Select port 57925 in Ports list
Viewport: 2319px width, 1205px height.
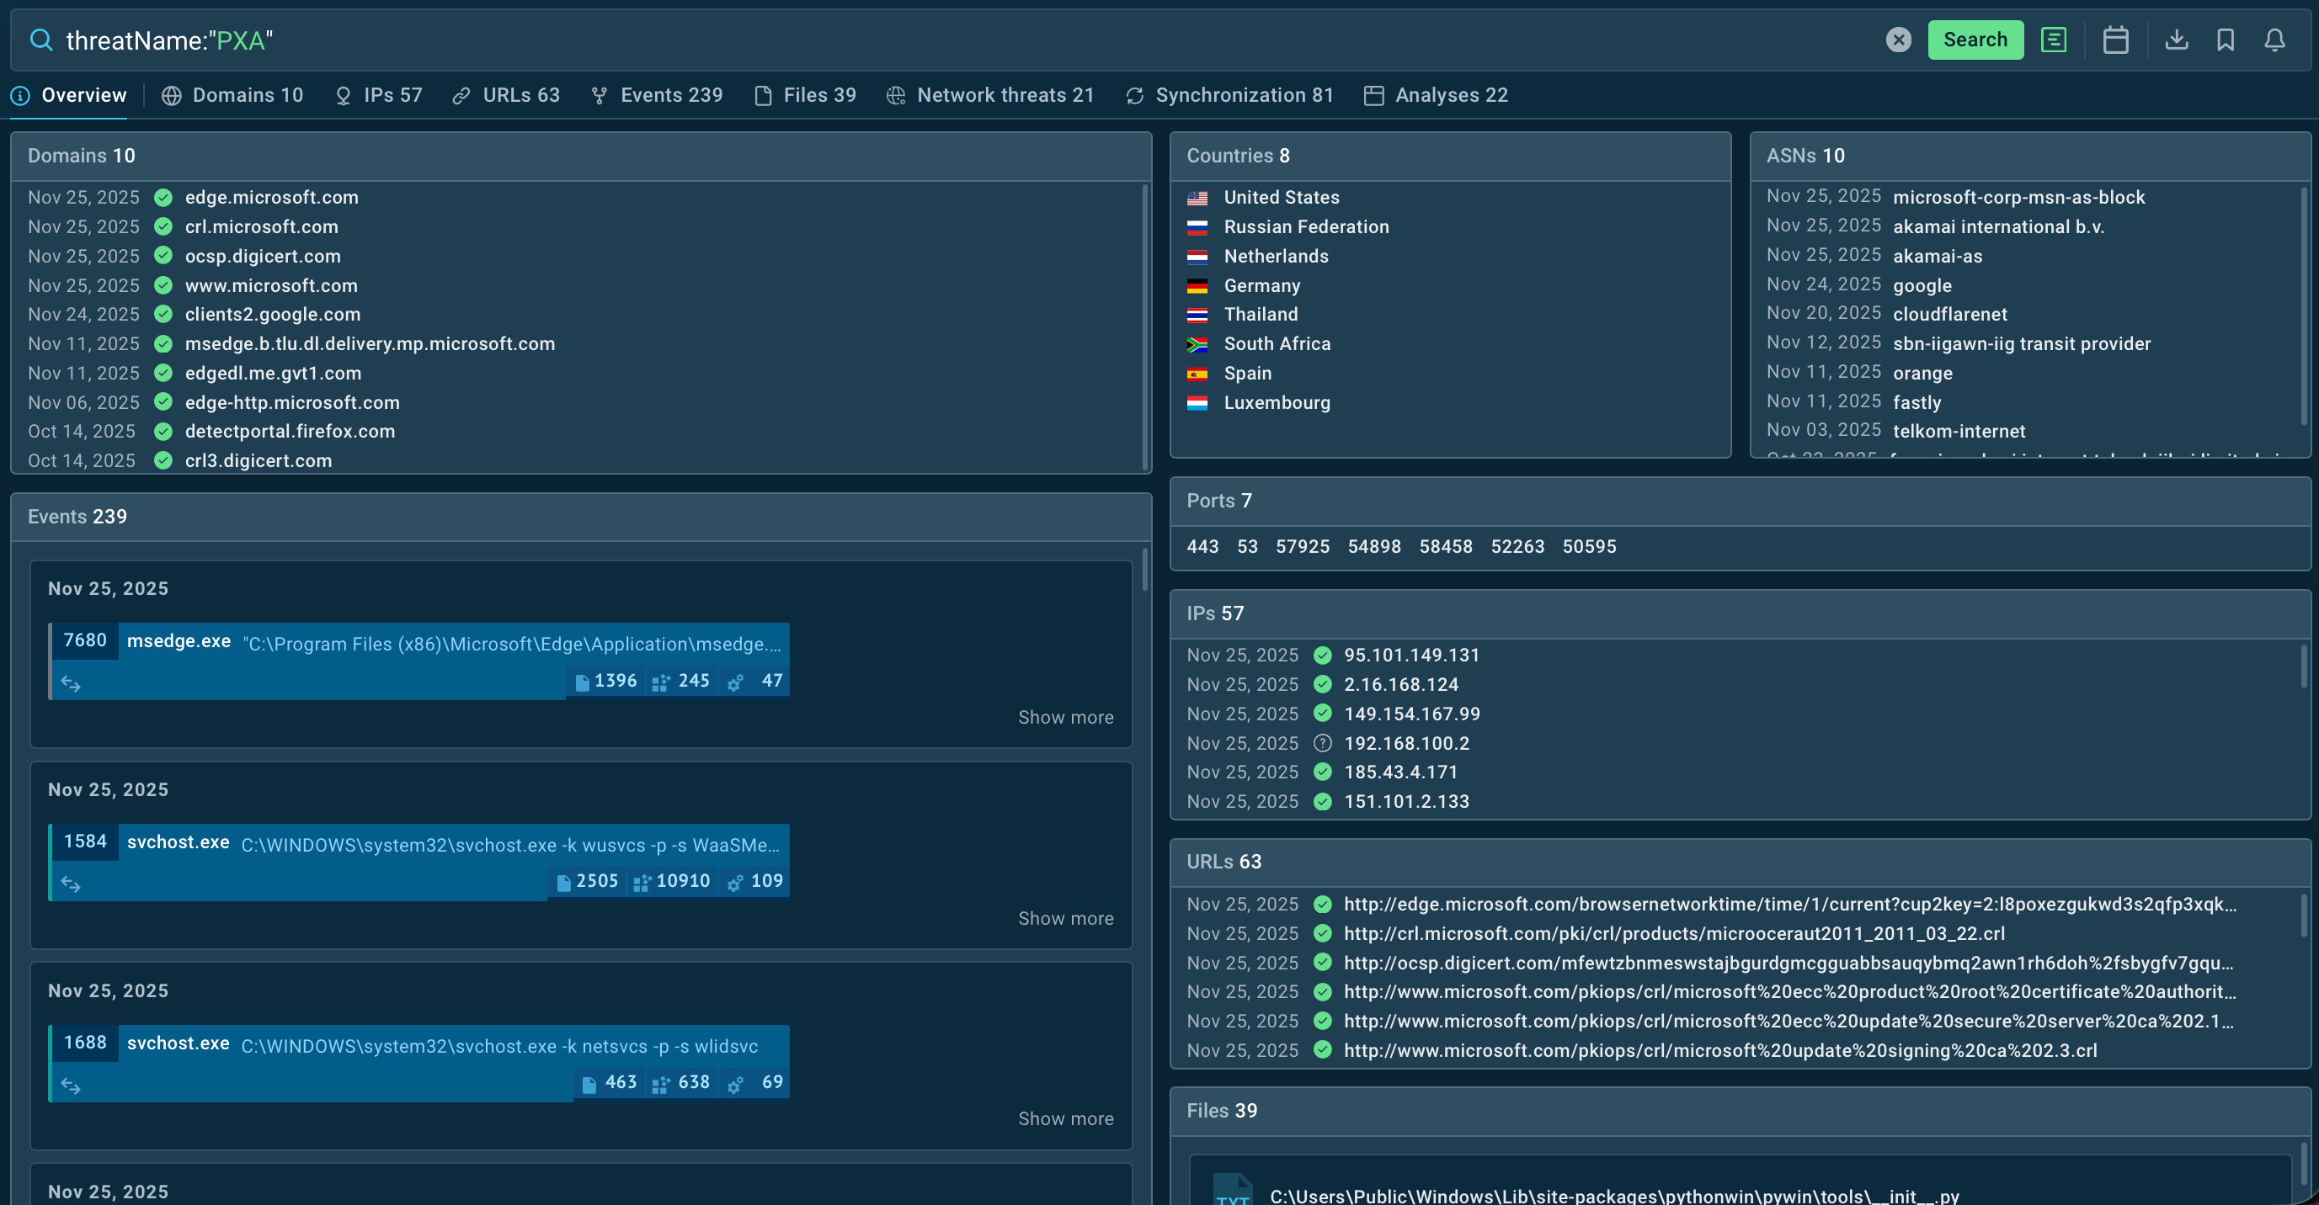(x=1302, y=546)
